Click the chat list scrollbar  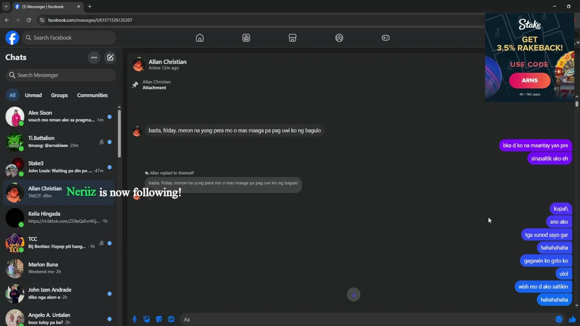[119, 134]
